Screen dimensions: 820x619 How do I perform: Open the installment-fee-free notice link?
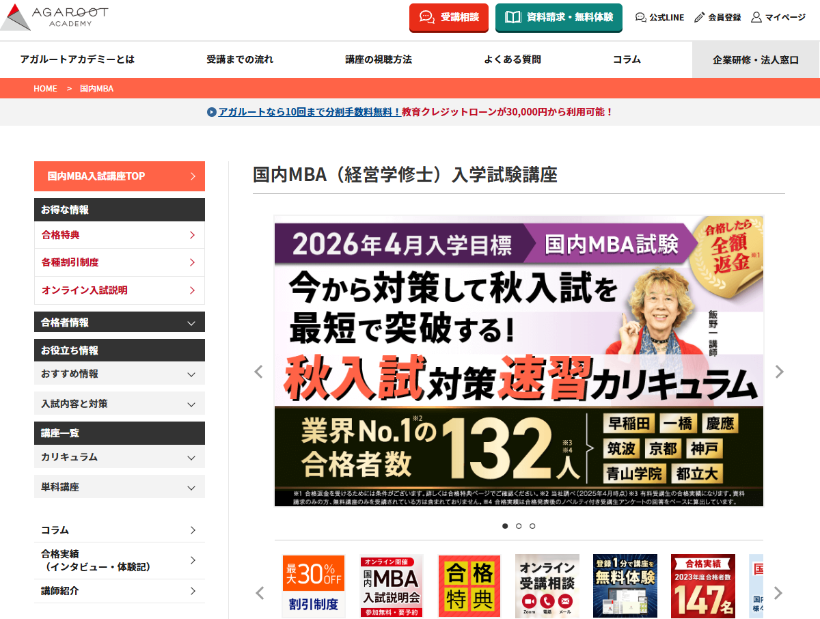click(x=310, y=112)
